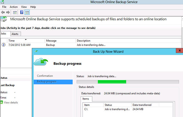Open the View menu

[24, 7]
